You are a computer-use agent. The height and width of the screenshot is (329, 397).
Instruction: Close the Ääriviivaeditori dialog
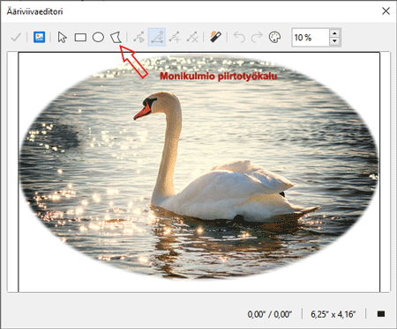click(x=386, y=11)
